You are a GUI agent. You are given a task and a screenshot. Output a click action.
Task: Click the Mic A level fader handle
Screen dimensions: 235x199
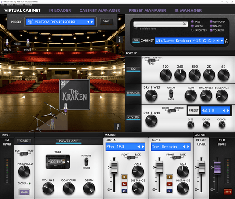[114, 167]
